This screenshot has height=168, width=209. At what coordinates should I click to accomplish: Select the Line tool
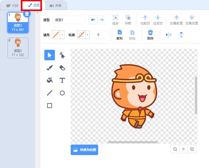(49, 93)
